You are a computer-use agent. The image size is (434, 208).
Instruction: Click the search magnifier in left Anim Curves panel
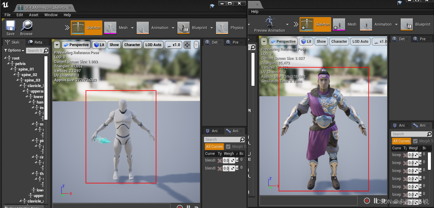(242, 140)
